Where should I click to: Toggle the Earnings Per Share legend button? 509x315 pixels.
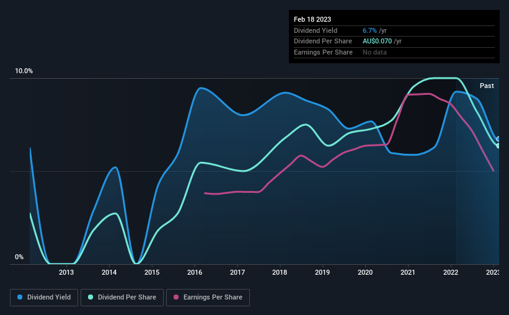pos(208,297)
